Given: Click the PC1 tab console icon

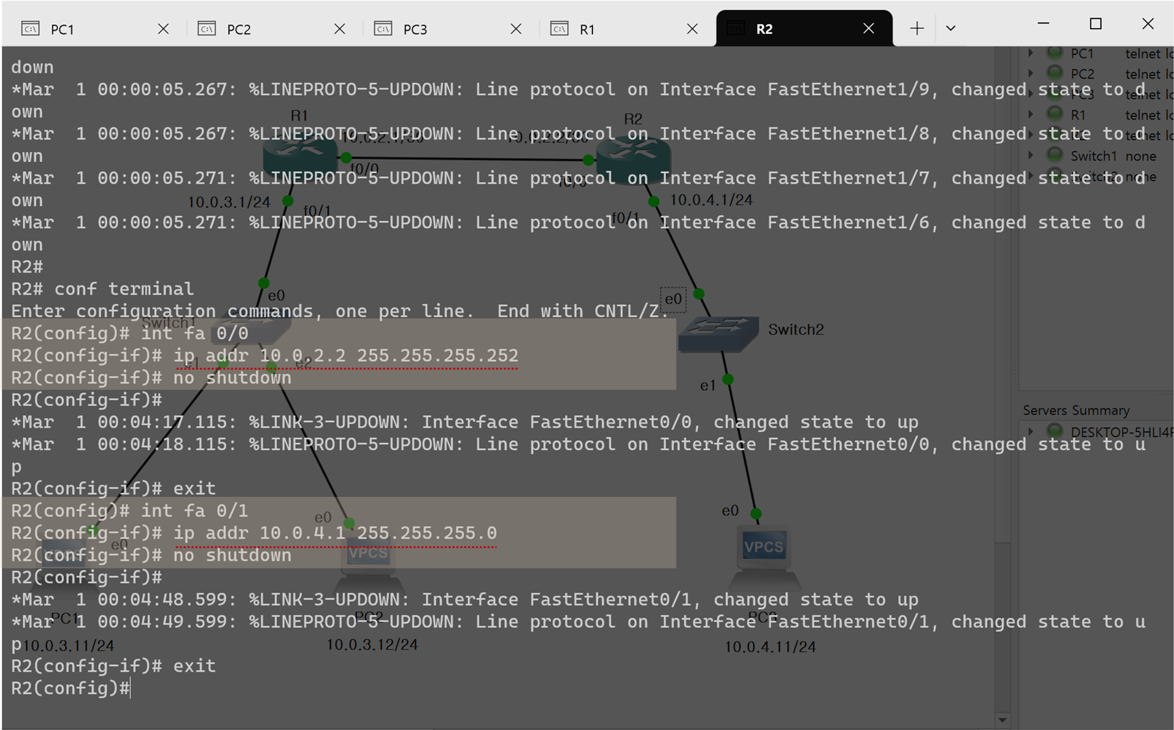Looking at the screenshot, I should (x=31, y=28).
